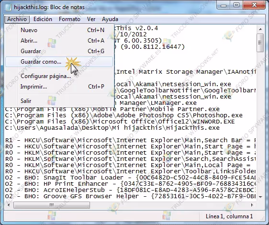The height and width of the screenshot is (225, 269).
Task: Open Configurar página... dialog
Action: click(x=59, y=76)
